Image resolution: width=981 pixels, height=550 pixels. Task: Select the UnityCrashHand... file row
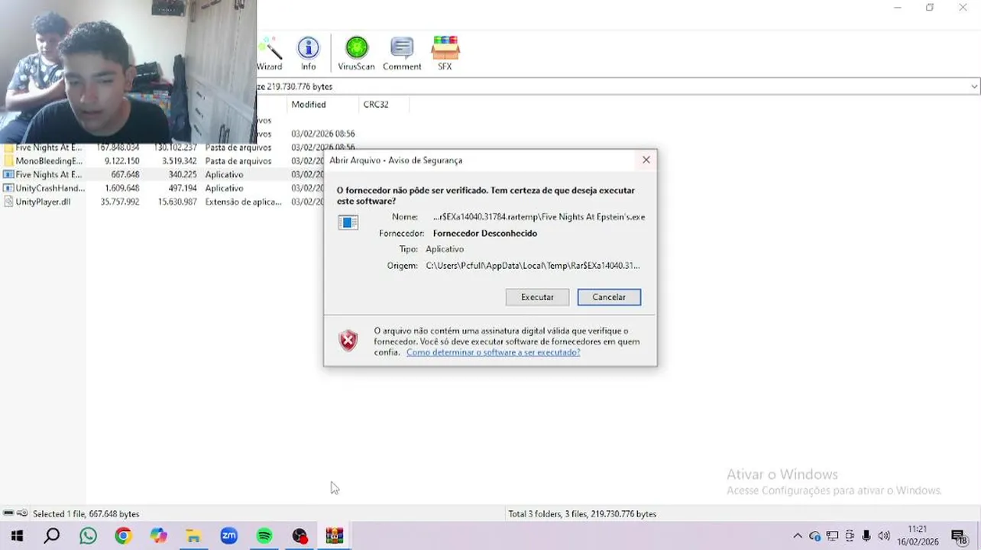coord(162,188)
